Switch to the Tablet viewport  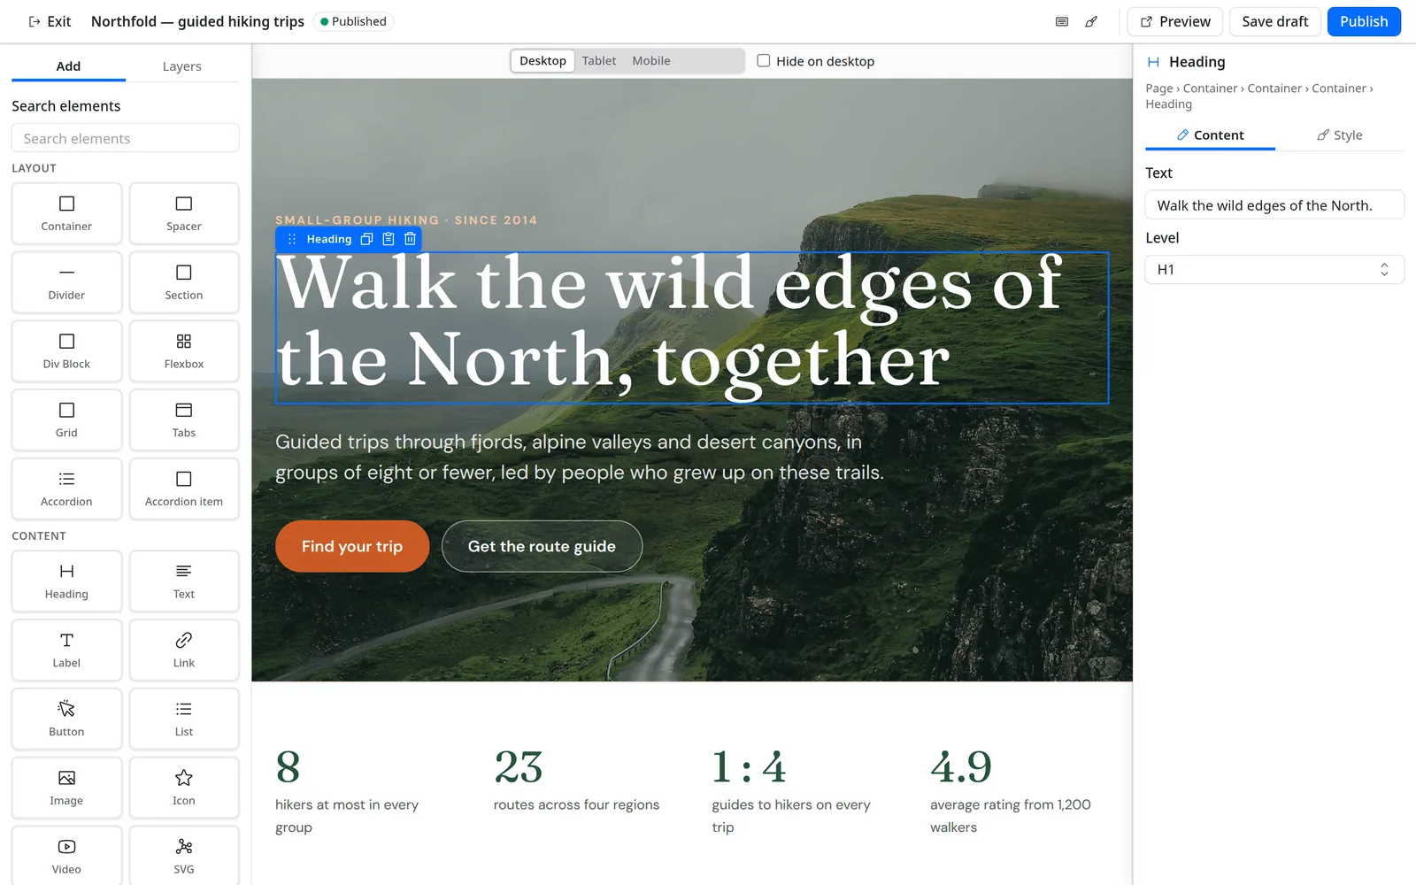coord(599,61)
